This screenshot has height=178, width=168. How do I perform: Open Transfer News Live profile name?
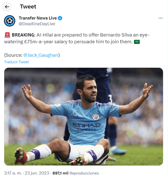point(38,18)
